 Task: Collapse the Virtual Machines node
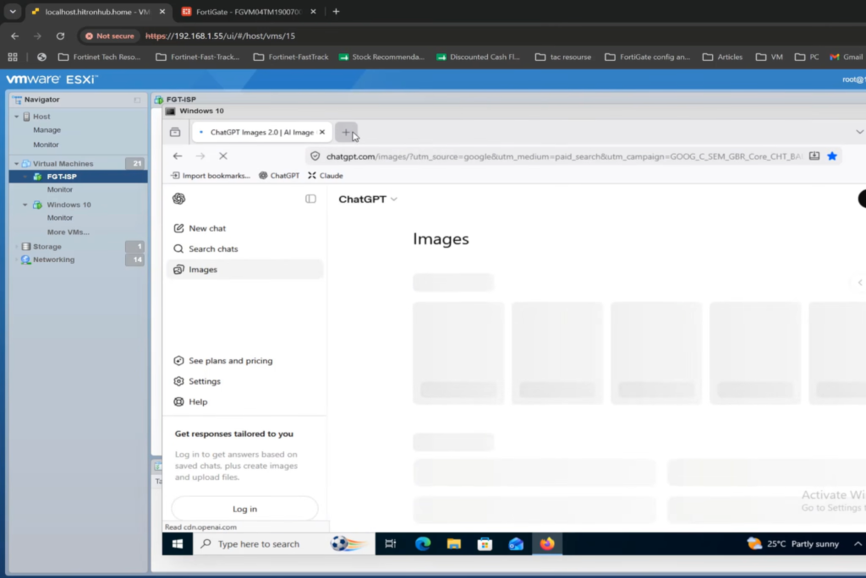pyautogui.click(x=17, y=164)
